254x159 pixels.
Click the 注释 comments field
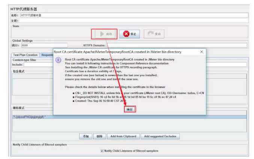pyautogui.click(x=134, y=21)
